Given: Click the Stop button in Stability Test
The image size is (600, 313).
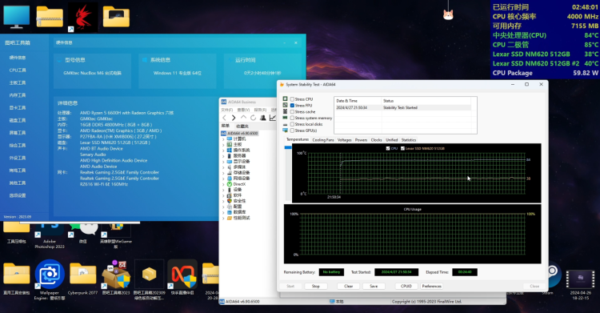Looking at the screenshot, I should tap(316, 286).
